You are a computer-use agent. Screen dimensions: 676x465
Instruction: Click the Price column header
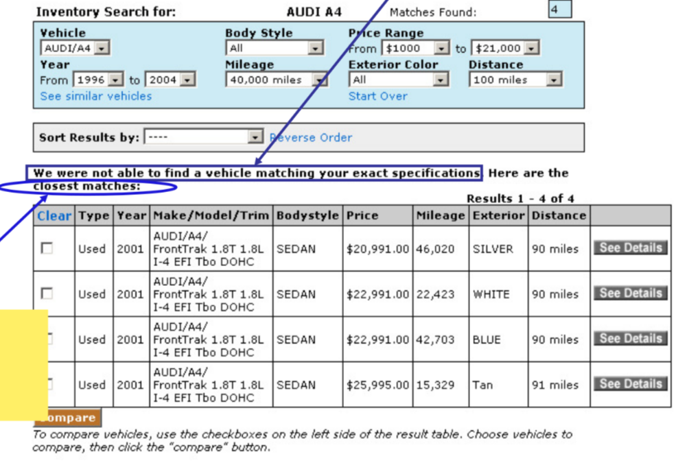click(377, 215)
